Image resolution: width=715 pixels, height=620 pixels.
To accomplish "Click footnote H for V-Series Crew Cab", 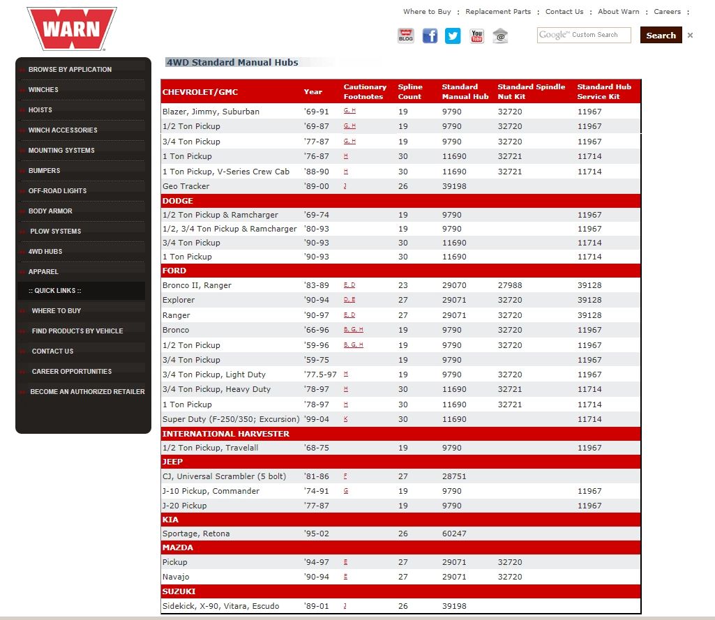I will pyautogui.click(x=346, y=172).
